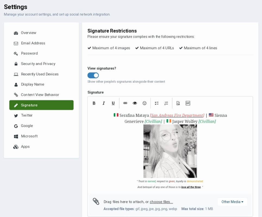262x217 pixels.
Task: Preview the signature with magnifier page icon
Action: tap(178, 103)
